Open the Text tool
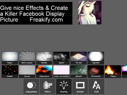The height and width of the screenshot is (95, 127). tap(96, 86)
